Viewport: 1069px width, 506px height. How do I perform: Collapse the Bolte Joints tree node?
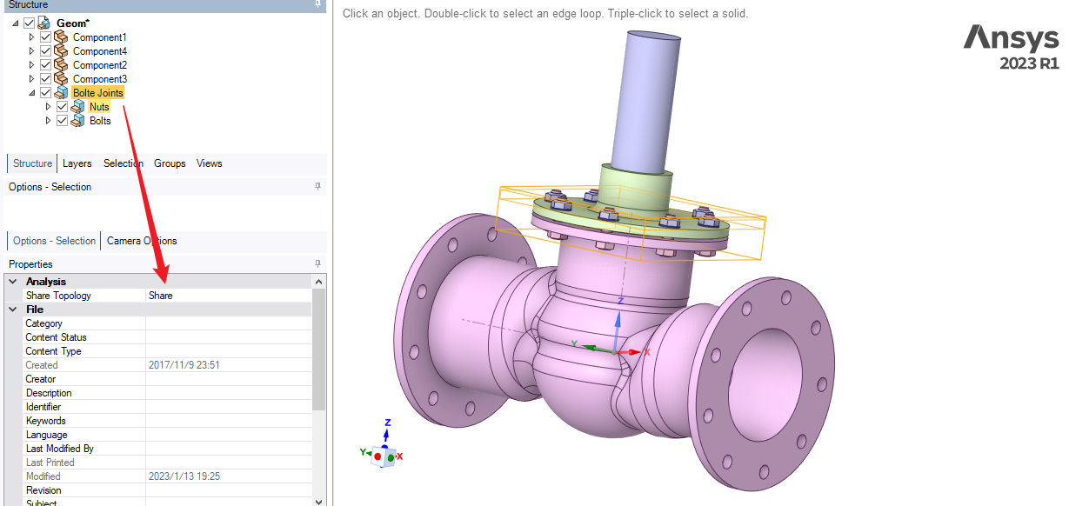click(32, 93)
